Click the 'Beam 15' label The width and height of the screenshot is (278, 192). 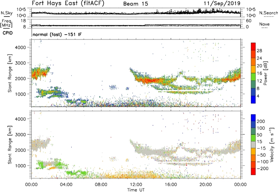[136, 4]
